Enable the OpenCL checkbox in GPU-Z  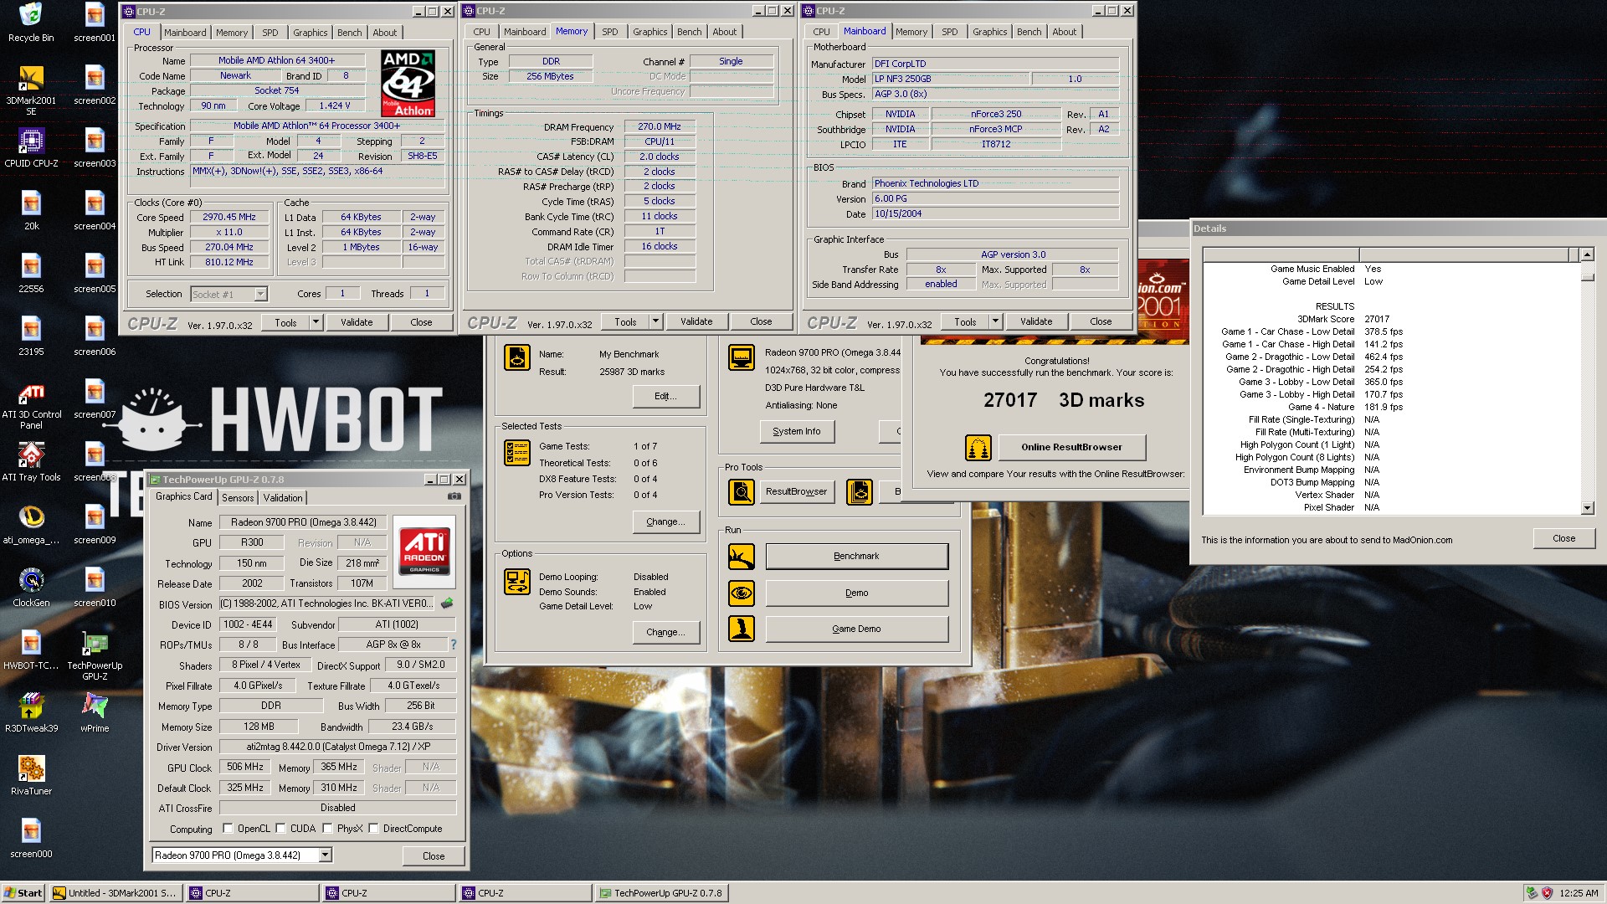coord(228,829)
